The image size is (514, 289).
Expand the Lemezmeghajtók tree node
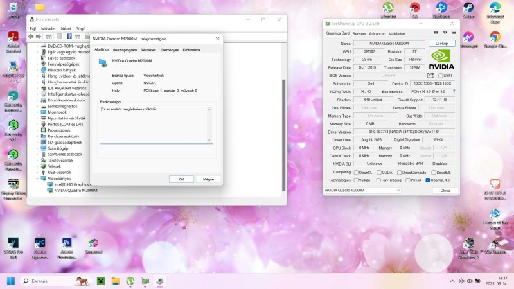37,106
